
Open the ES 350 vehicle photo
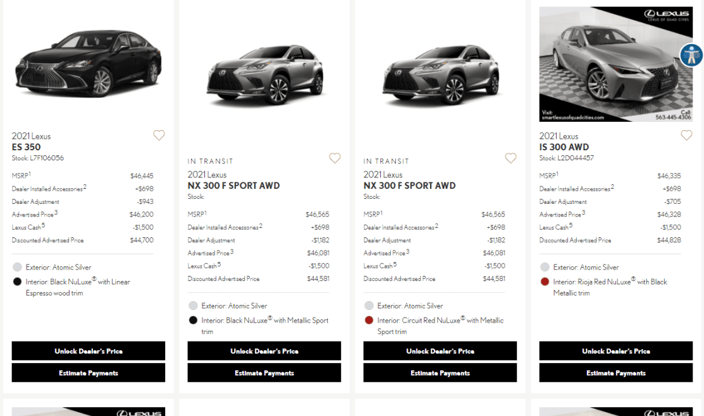point(88,63)
